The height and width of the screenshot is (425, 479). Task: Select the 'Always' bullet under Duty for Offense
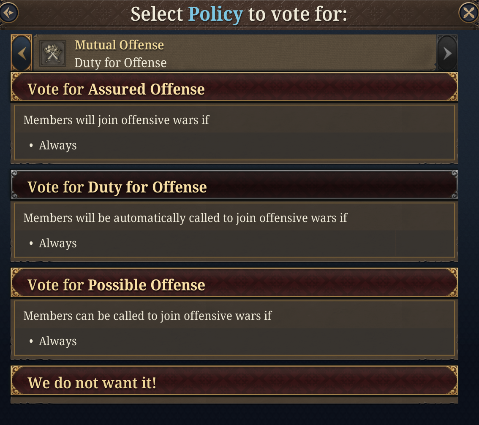pyautogui.click(x=57, y=243)
